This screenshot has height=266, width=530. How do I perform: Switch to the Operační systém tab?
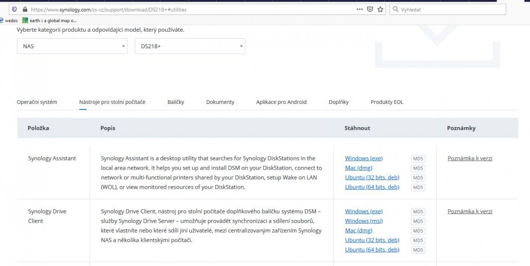pos(37,102)
